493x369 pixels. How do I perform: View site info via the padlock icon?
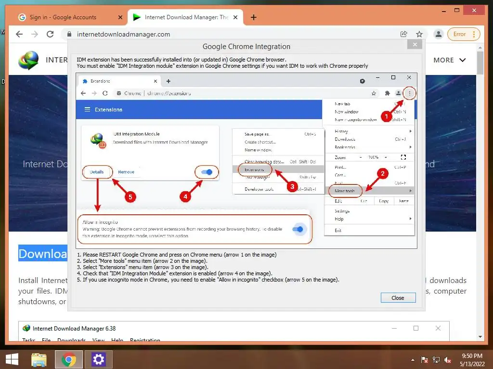[x=69, y=34]
